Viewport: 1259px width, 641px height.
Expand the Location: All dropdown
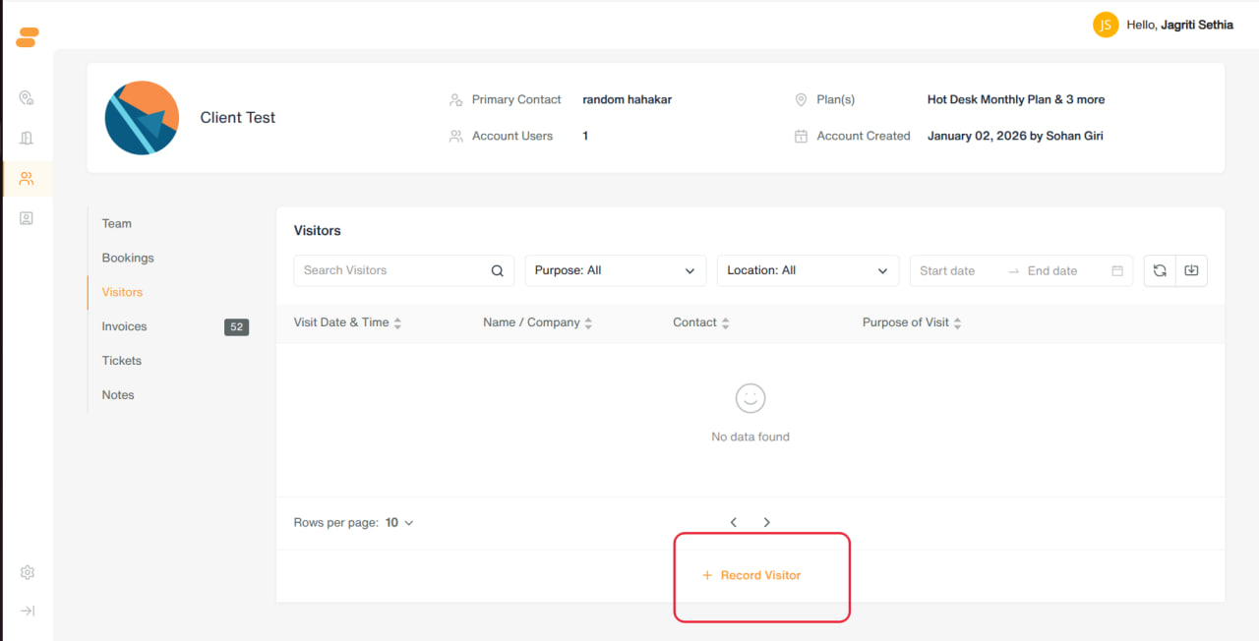(x=809, y=270)
